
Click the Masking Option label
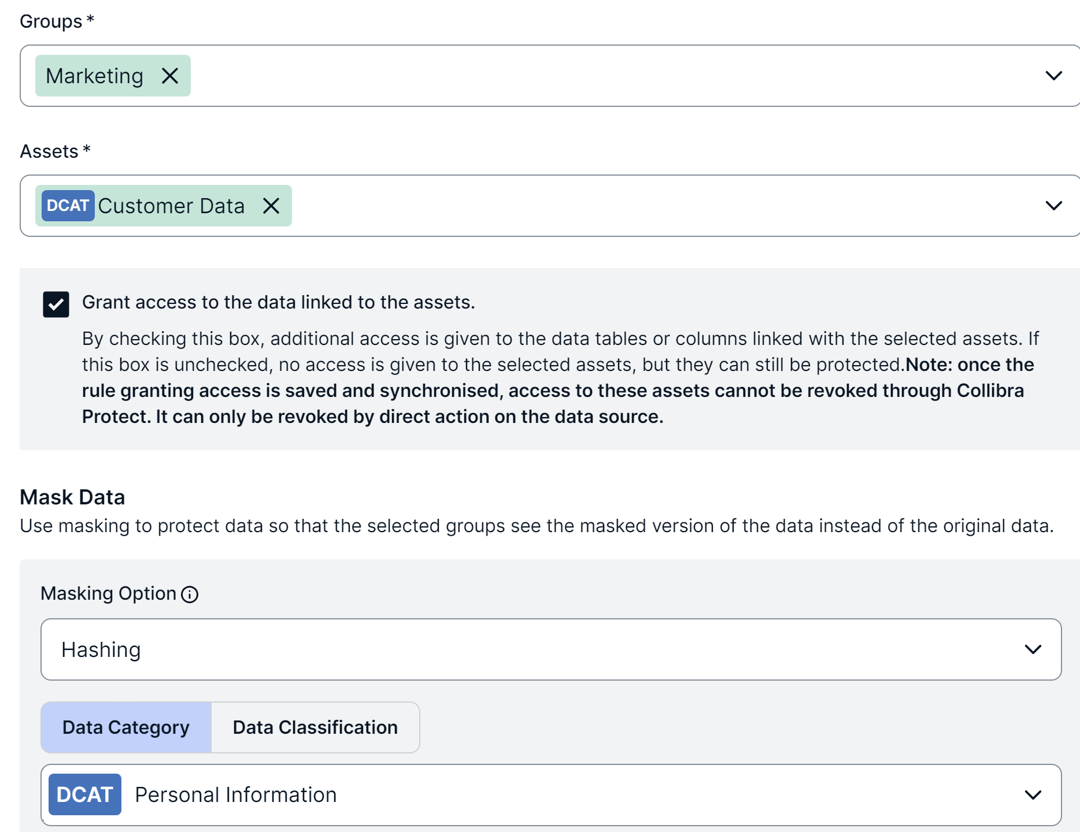(108, 593)
